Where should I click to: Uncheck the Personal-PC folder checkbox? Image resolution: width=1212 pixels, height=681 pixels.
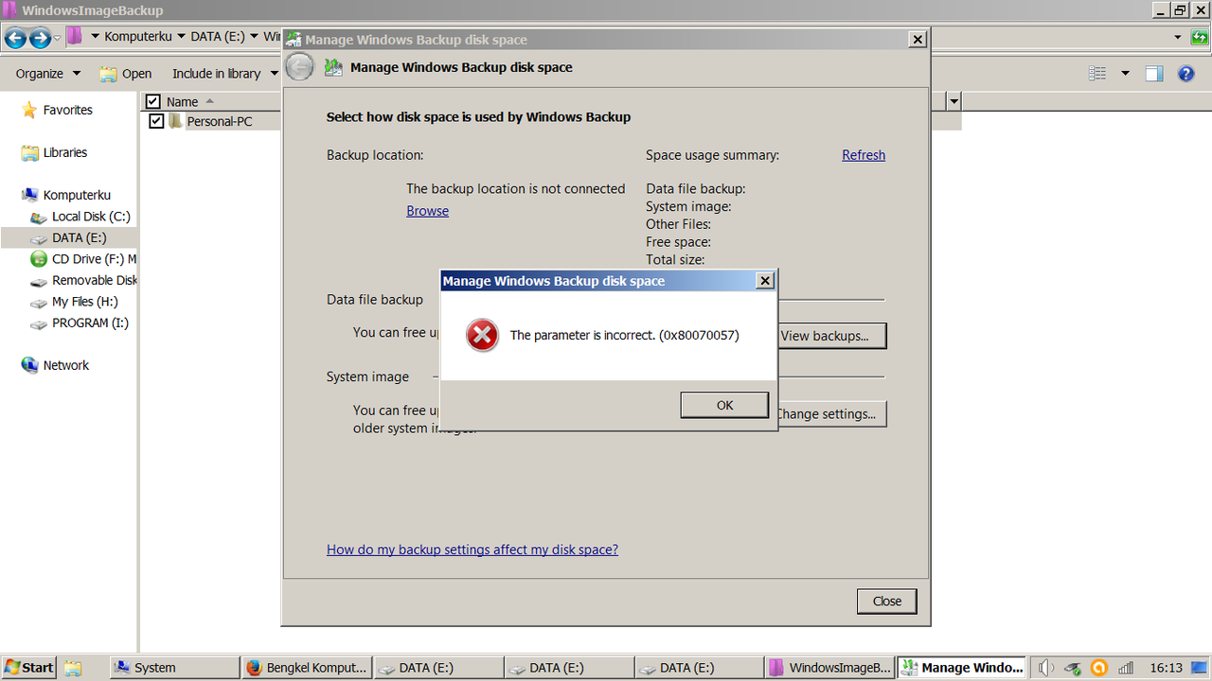(156, 121)
